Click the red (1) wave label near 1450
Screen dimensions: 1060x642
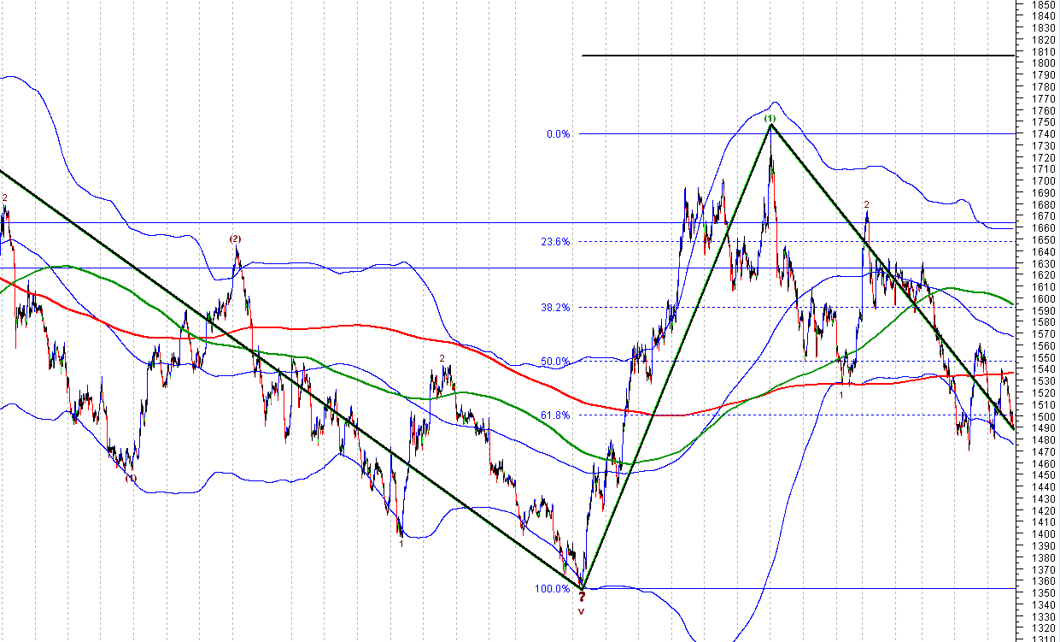(x=131, y=479)
